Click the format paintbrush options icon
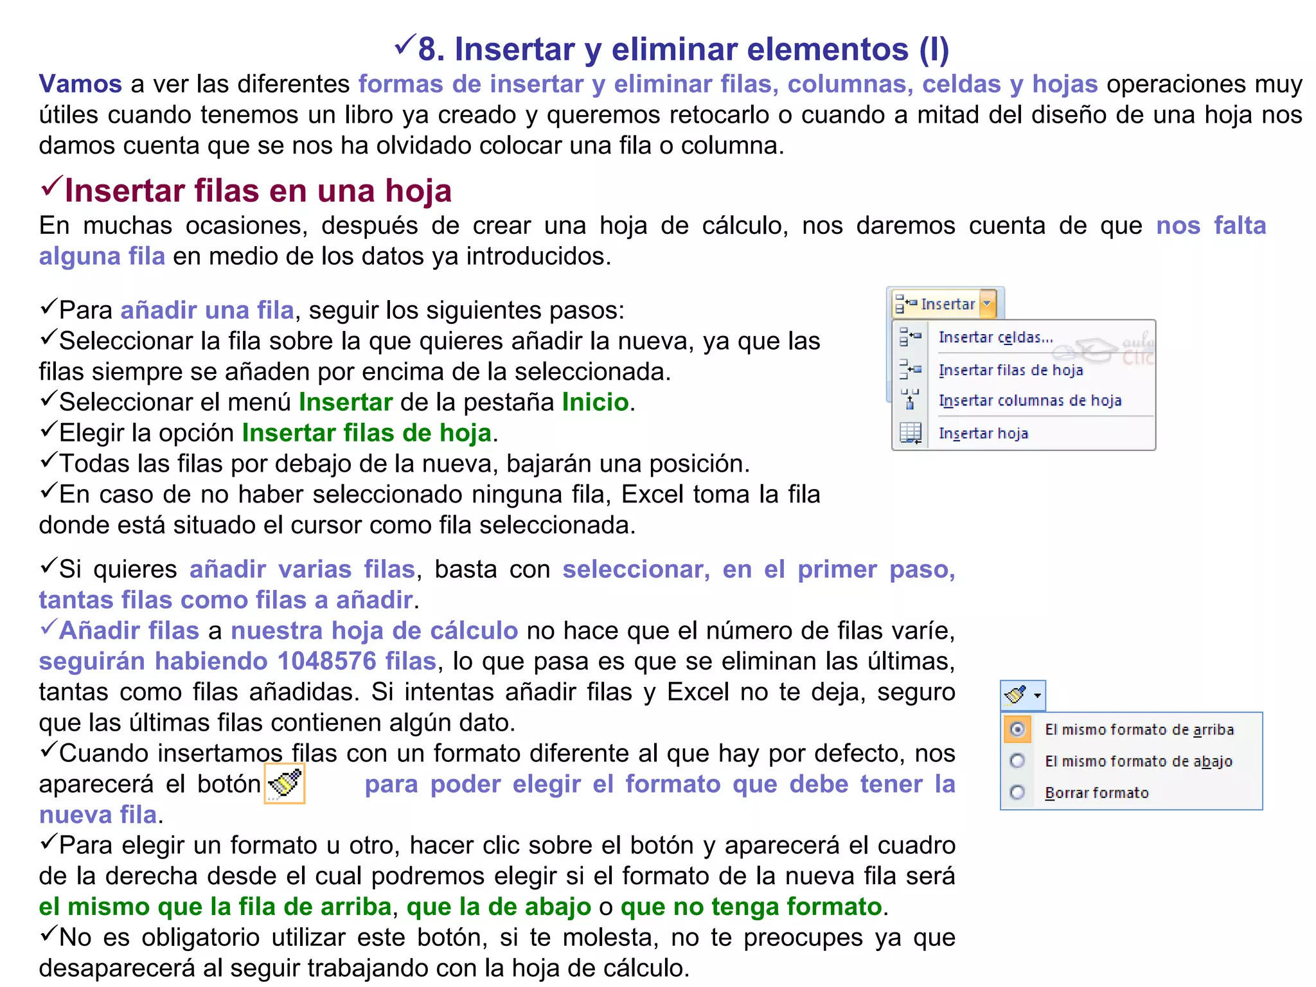Screen dimensions: 1316x987 click(x=1016, y=695)
